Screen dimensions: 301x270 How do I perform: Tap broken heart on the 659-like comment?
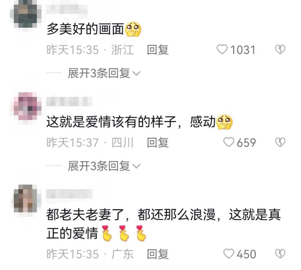point(280,142)
